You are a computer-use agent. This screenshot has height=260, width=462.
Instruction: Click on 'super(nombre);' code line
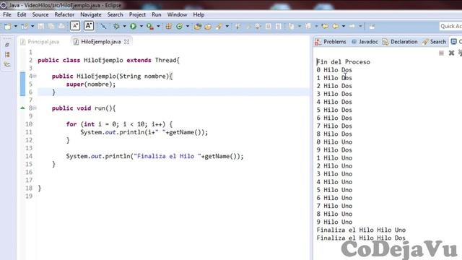click(x=91, y=84)
